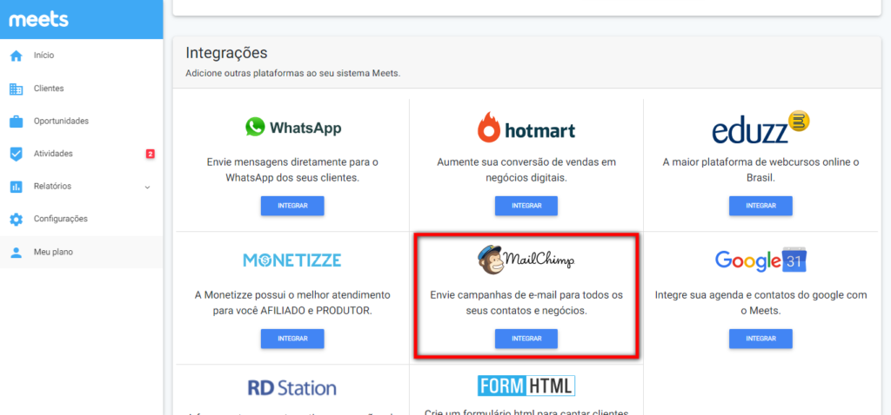Click Integrar button under WhatsApp
Viewport: 891px width, 415px height.
click(x=292, y=206)
